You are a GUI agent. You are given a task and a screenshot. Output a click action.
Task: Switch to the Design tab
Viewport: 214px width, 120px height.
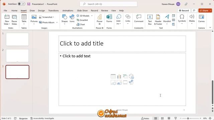pos(41,10)
